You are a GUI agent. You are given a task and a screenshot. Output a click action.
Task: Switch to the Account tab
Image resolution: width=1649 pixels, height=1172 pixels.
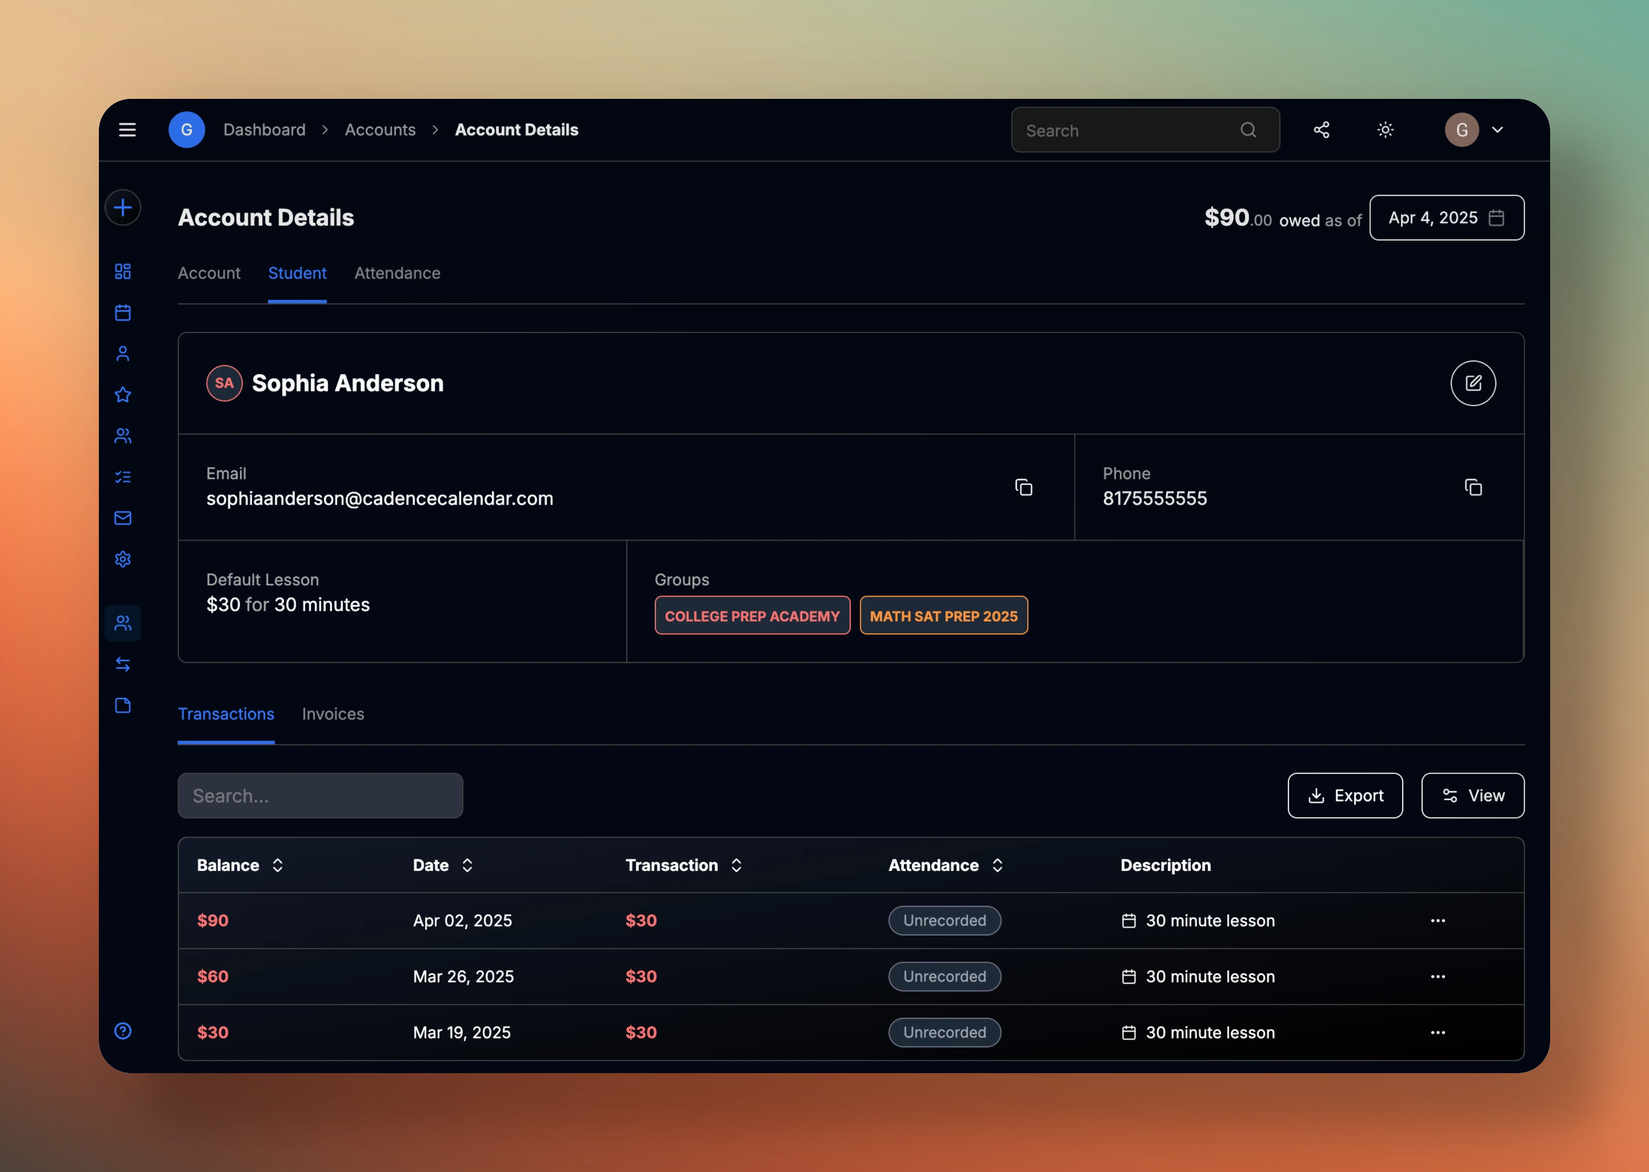(x=208, y=273)
